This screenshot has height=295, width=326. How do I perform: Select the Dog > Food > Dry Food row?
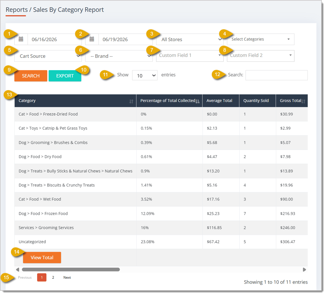pyautogui.click(x=161, y=157)
